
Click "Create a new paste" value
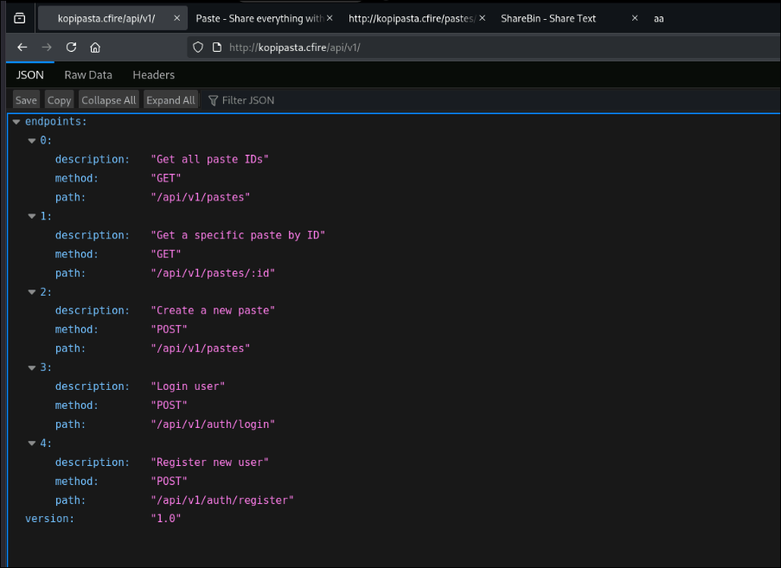213,310
